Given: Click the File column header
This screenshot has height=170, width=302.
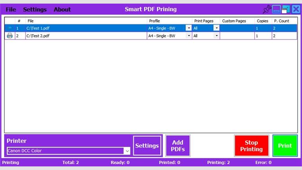Looking at the screenshot, I should tap(86, 21).
